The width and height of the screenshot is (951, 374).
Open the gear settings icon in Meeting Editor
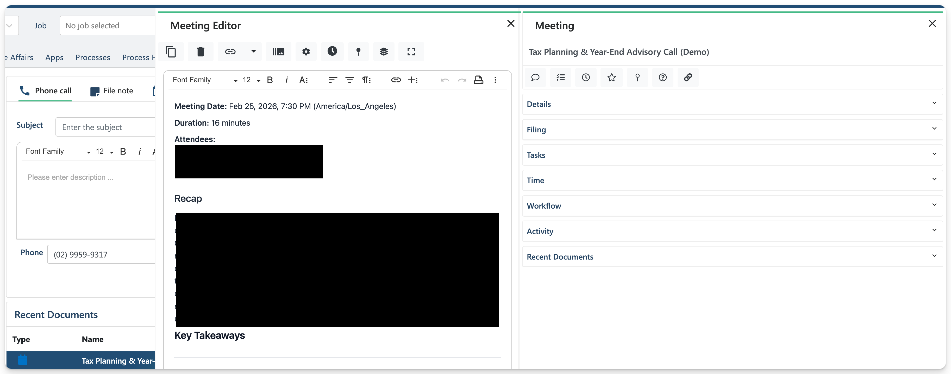(306, 52)
